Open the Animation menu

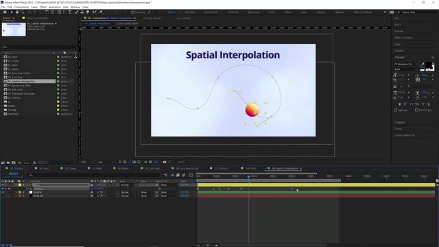55,7
